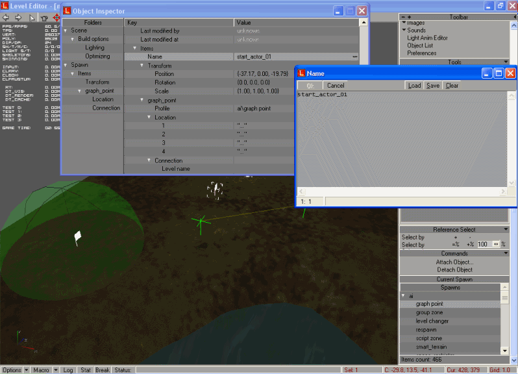The image size is (518, 374).
Task: Collapse the Scene folder
Action: (x=66, y=31)
